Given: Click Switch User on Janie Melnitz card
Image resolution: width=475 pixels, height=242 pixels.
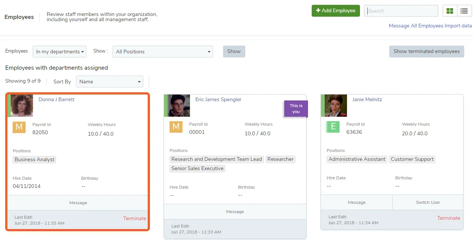Looking at the screenshot, I should [428, 202].
